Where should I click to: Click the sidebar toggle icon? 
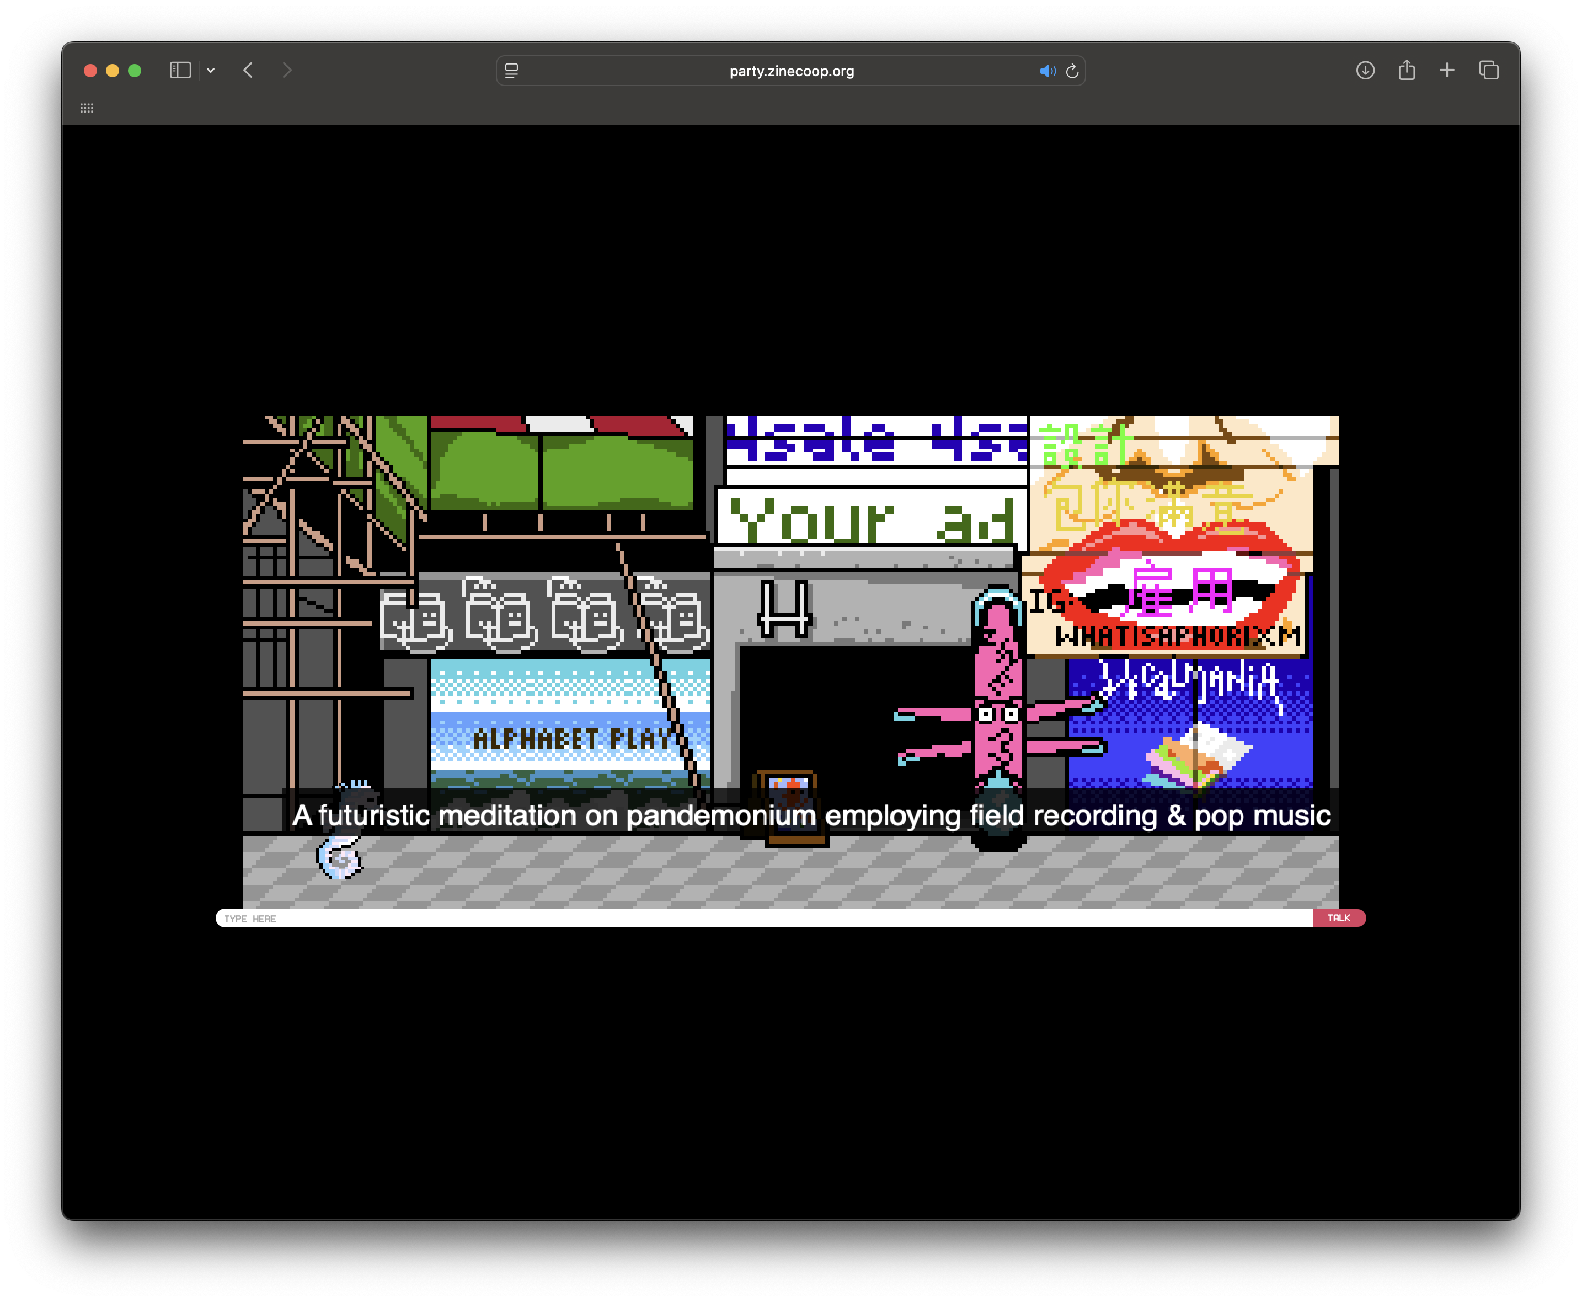180,71
